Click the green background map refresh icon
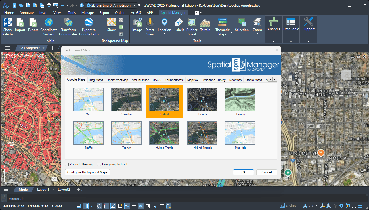Image resolution: width=369 pixels, height=210 pixels. pos(121,27)
